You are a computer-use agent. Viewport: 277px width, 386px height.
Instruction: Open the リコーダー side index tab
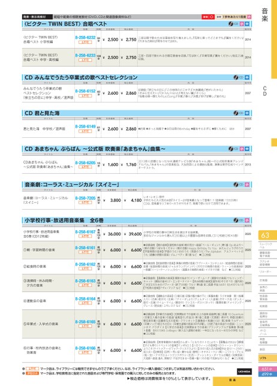(x=267, y=272)
